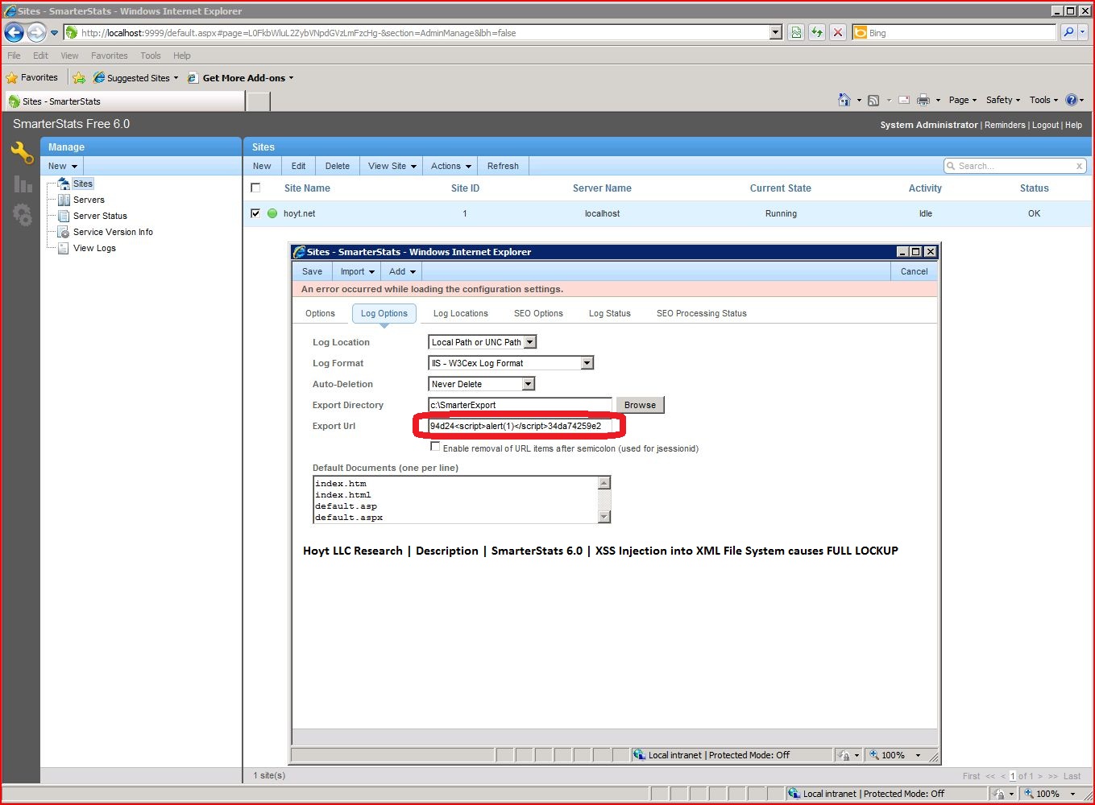
Task: Click Edit in the Sites toolbar
Action: tap(298, 166)
